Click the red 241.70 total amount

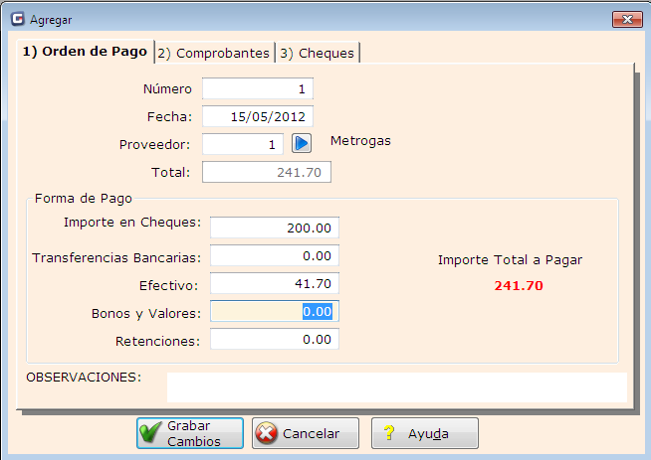coord(519,285)
